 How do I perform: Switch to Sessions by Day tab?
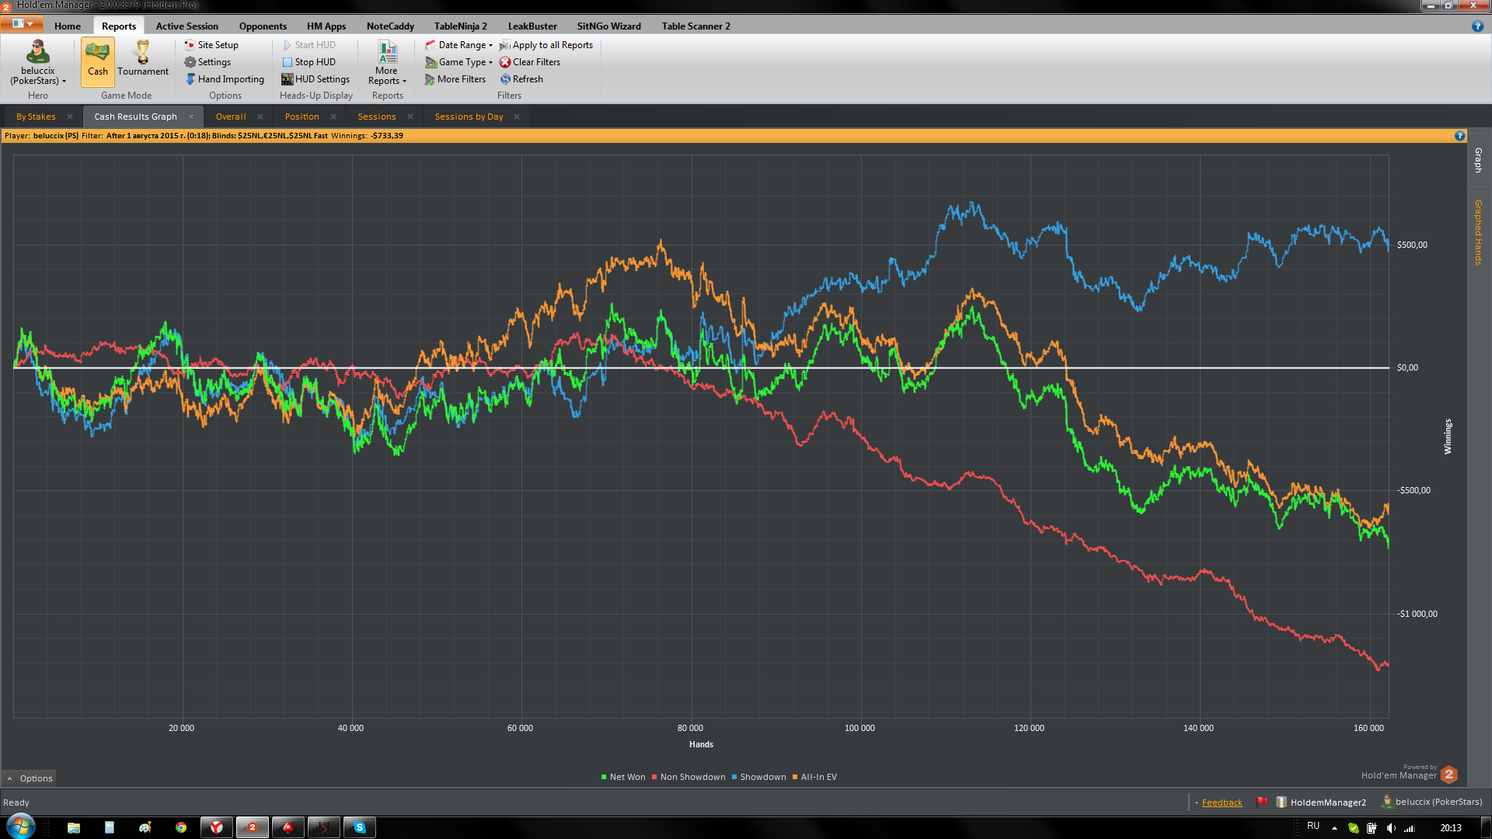pyautogui.click(x=469, y=117)
